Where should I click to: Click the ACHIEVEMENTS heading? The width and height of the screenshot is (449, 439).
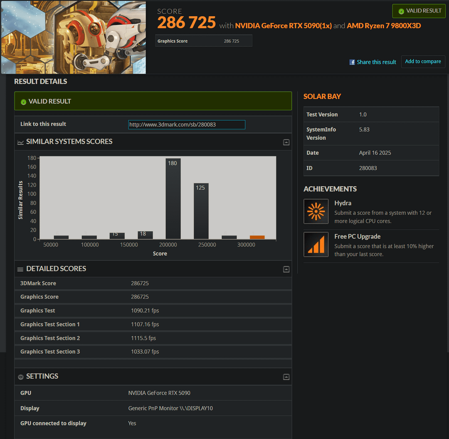pos(330,189)
